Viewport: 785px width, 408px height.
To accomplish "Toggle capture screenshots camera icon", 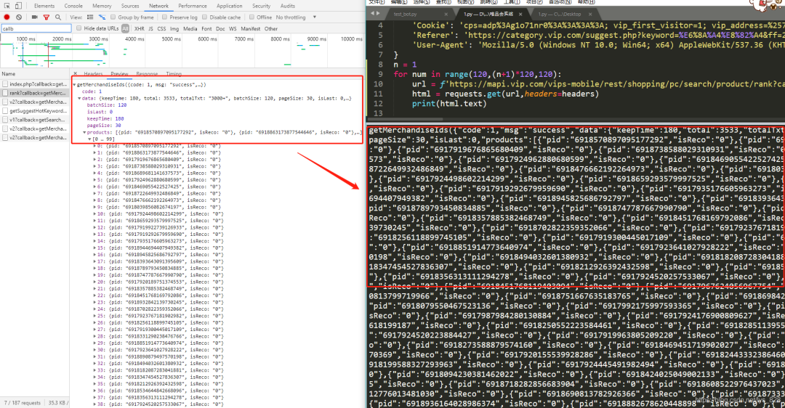I will (35, 17).
